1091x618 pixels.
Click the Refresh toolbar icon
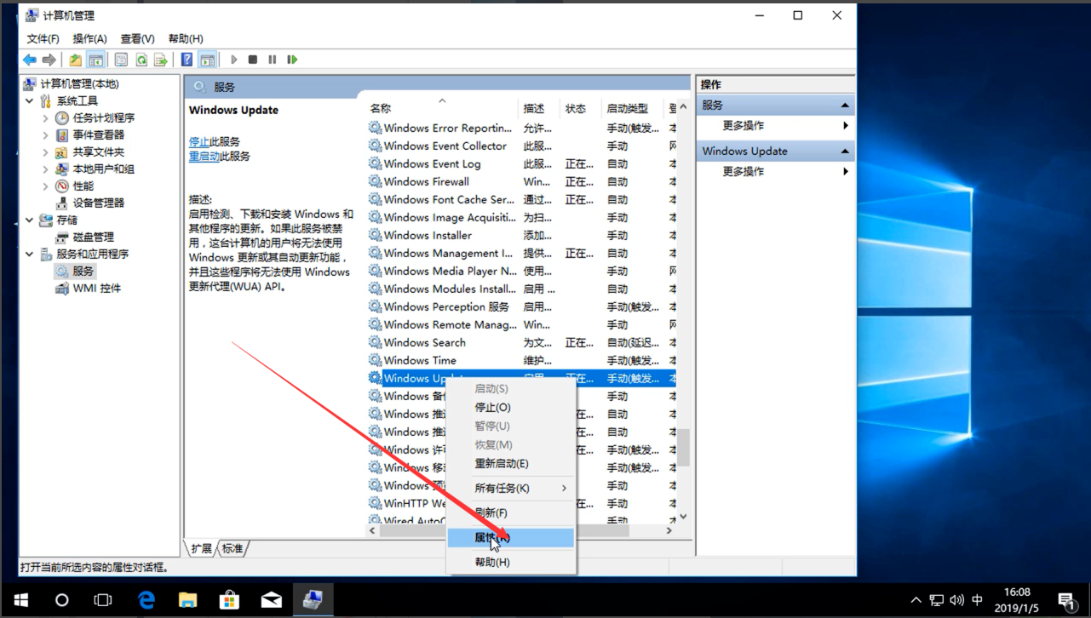(141, 60)
